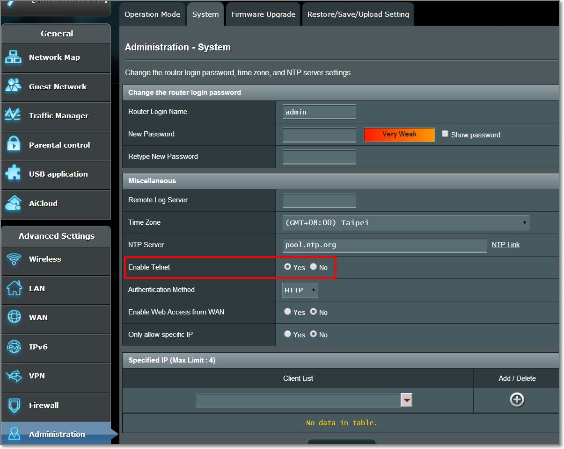Click the 'No data in table.' message

click(x=341, y=423)
